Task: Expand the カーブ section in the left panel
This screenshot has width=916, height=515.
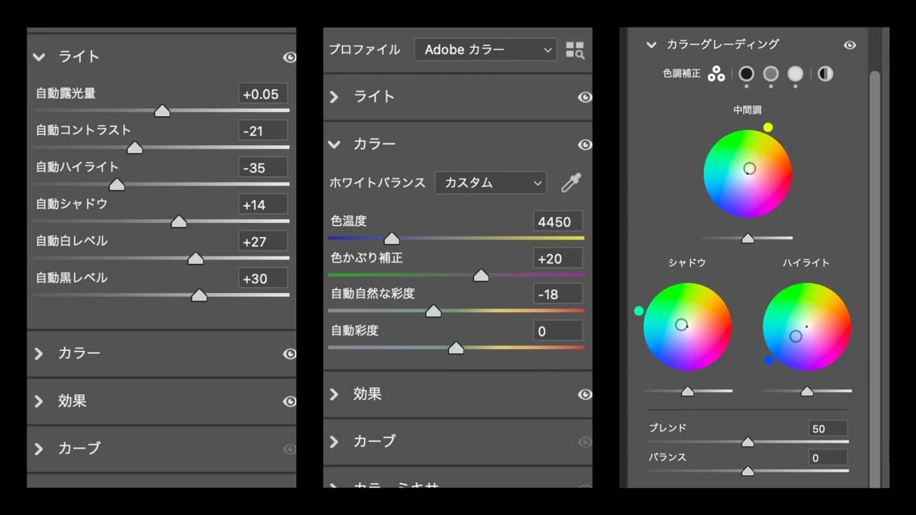Action: click(39, 449)
